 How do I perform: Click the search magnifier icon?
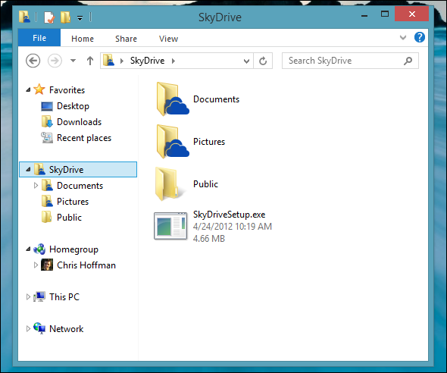click(x=408, y=61)
